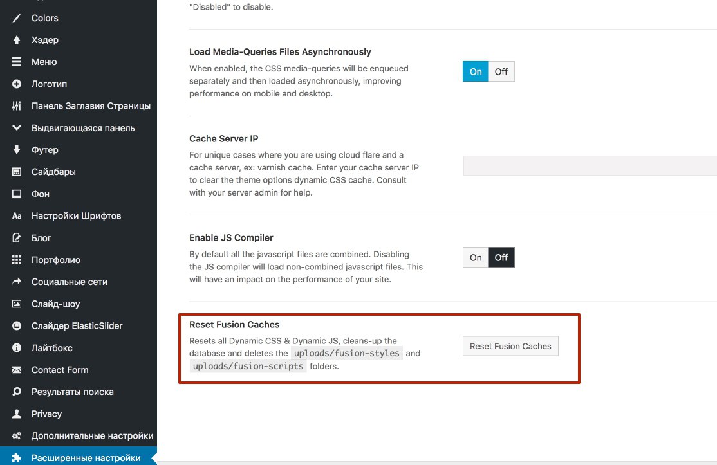The height and width of the screenshot is (465, 717).
Task: Click the Результаты поиска magnifier icon
Action: [x=17, y=392]
